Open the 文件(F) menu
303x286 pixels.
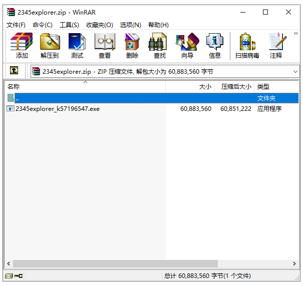16,25
